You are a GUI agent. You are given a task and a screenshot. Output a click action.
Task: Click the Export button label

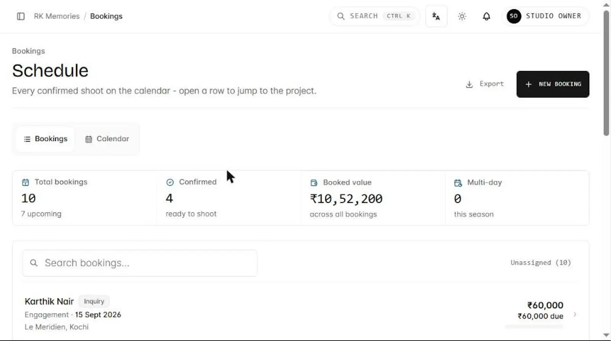click(491, 84)
